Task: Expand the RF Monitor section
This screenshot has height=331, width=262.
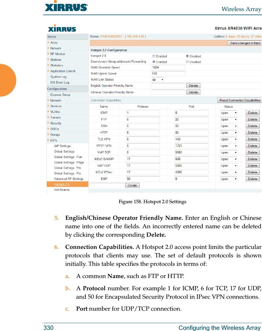Action: [x=57, y=54]
